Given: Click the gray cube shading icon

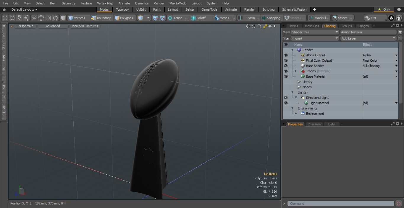Looking at the screenshot, I should tap(63, 18).
